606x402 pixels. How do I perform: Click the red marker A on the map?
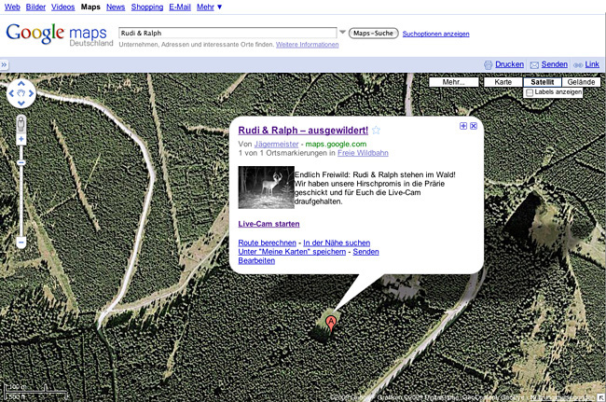(330, 324)
